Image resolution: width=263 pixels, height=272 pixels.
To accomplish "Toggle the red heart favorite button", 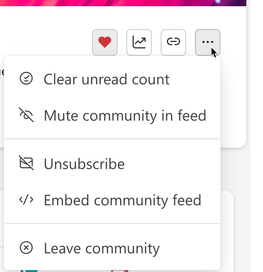I will pyautogui.click(x=105, y=42).
